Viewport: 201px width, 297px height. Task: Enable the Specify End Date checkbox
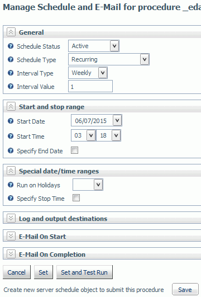74,150
